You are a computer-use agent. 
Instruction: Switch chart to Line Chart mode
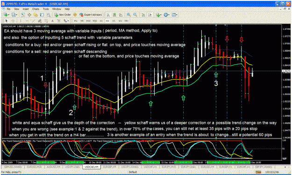pos(121,14)
